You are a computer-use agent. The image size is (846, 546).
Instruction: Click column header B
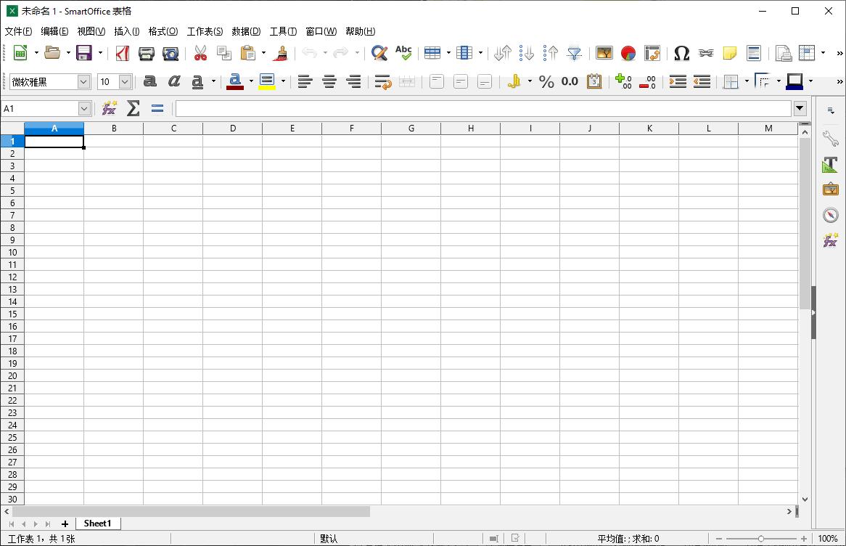pos(114,128)
